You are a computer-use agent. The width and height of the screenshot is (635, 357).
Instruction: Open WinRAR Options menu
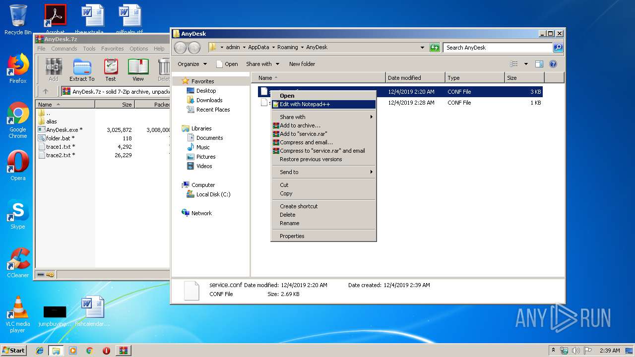tap(138, 49)
